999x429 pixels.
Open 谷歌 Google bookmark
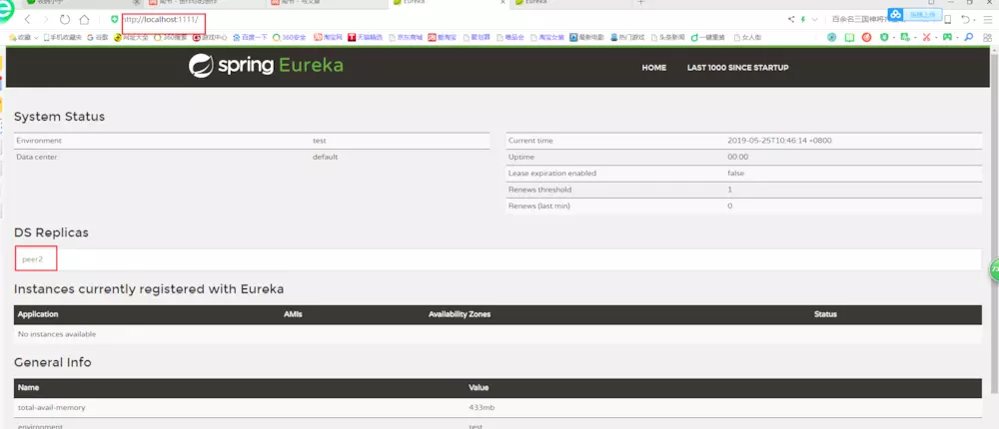tap(98, 38)
